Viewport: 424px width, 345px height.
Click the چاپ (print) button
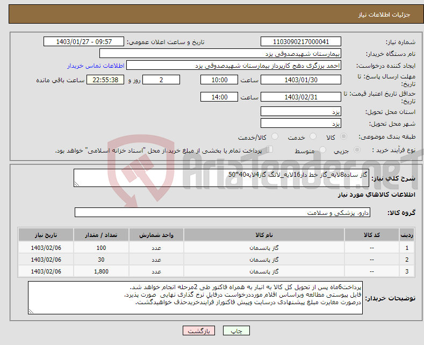click(x=236, y=330)
